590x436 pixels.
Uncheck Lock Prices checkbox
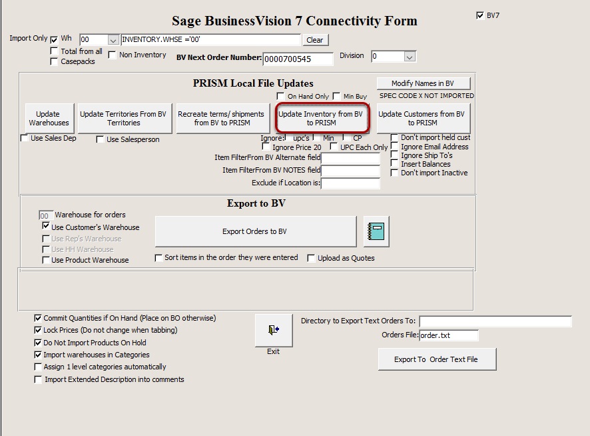[38, 330]
